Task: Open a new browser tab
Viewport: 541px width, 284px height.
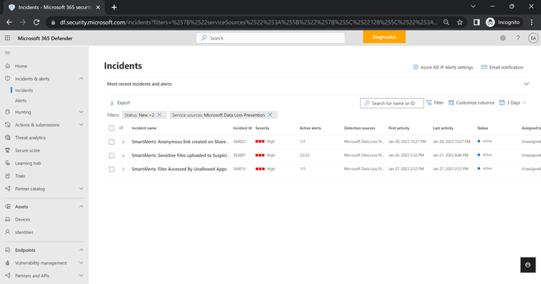Action: tap(114, 7)
